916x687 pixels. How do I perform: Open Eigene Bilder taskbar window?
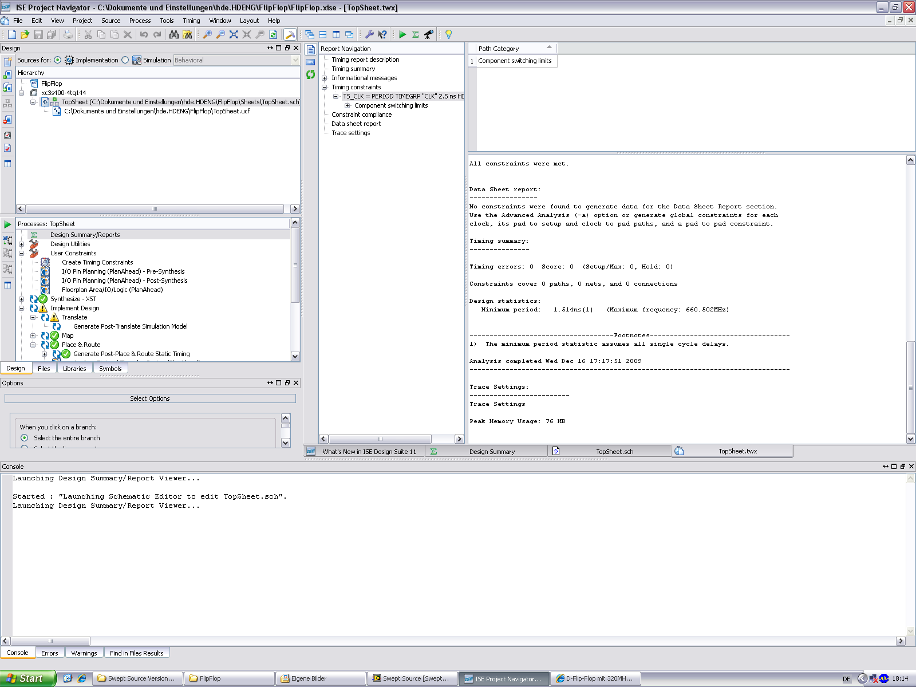pyautogui.click(x=321, y=678)
